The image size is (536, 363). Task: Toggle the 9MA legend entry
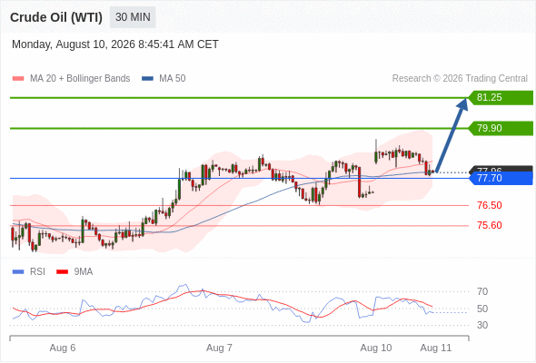pyautogui.click(x=74, y=272)
